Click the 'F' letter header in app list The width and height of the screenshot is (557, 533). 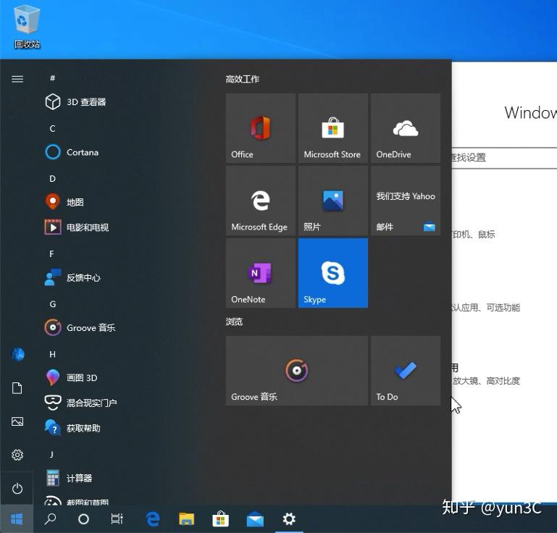pos(52,254)
